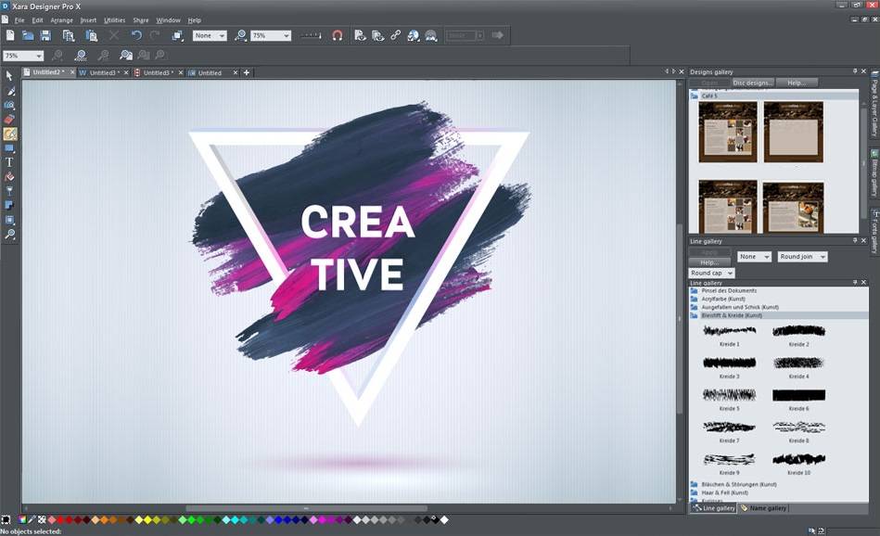
Task: Activate the Text tool
Action: pos(9,162)
